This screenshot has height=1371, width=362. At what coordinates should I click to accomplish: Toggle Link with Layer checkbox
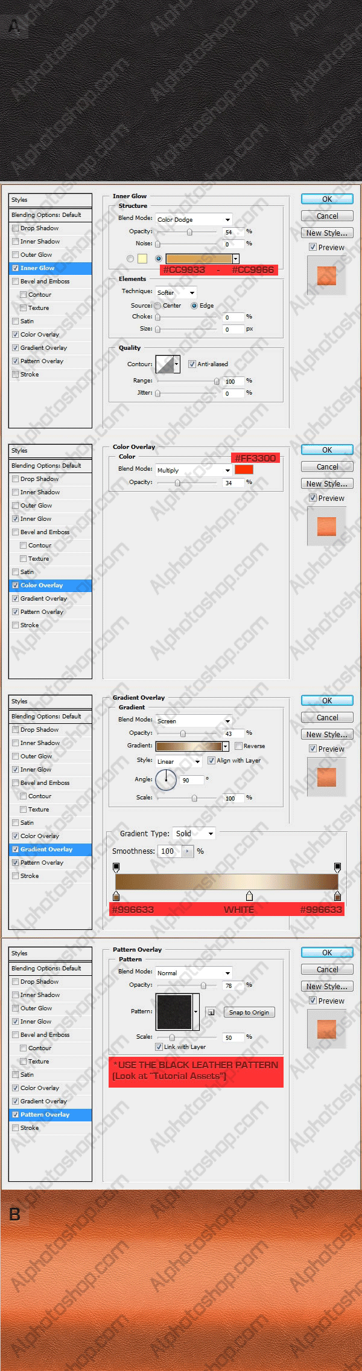(159, 1047)
